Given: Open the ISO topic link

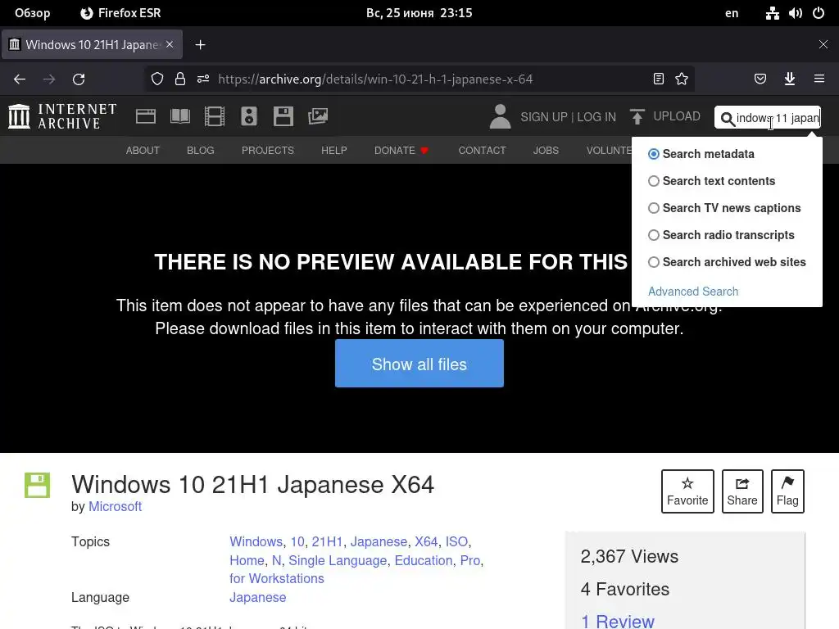Looking at the screenshot, I should click(x=456, y=542).
